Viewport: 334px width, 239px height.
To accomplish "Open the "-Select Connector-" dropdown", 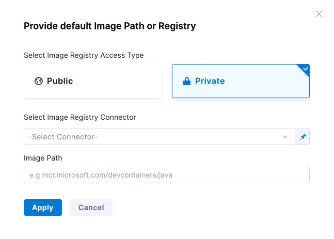I will click(155, 137).
